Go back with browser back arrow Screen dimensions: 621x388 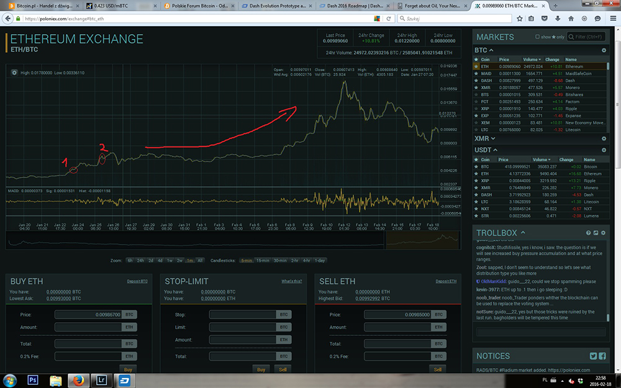(x=7, y=18)
